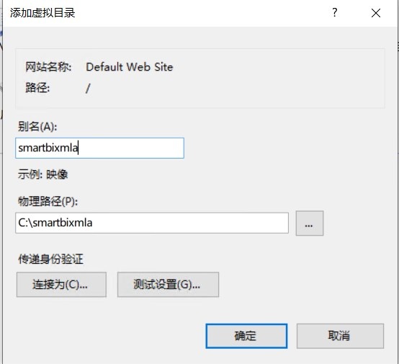Click the smartbixmla text in alias box
Image resolution: width=399 pixels, height=364 pixels.
(48, 148)
